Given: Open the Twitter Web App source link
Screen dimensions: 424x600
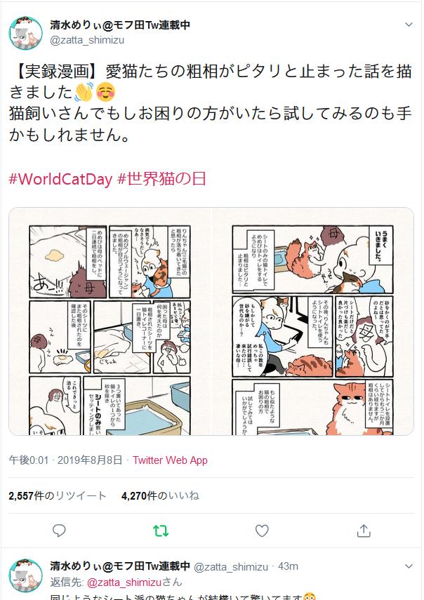Looking at the screenshot, I should click(170, 460).
